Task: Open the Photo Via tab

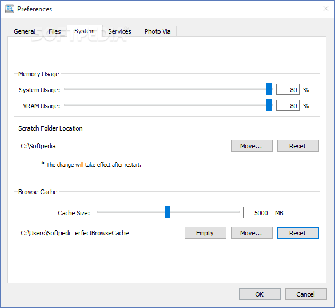Action: [157, 31]
